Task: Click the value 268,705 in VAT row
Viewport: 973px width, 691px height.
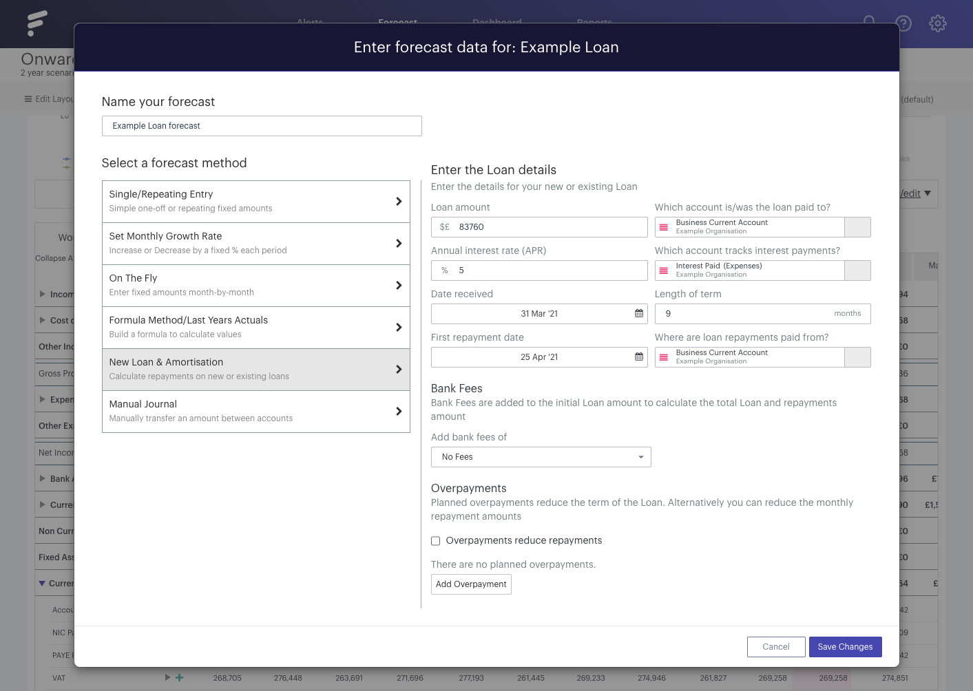Action: (x=227, y=678)
